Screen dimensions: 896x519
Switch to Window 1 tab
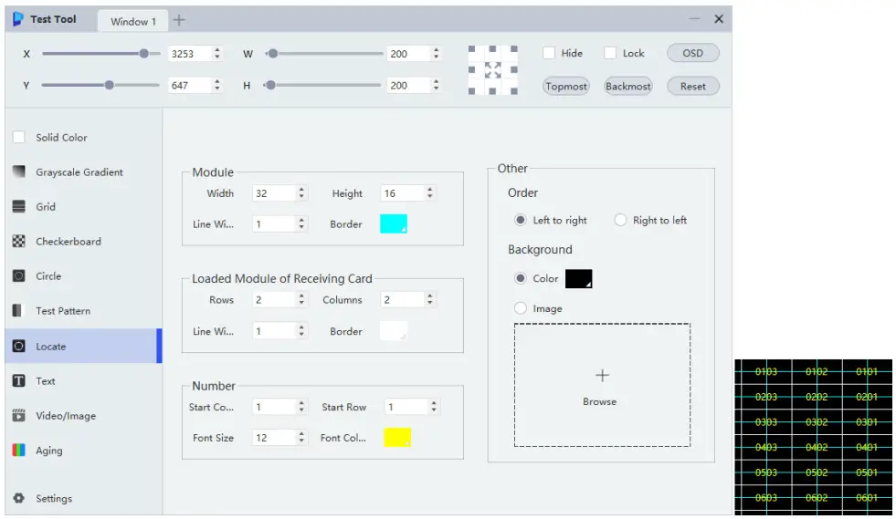pos(133,21)
